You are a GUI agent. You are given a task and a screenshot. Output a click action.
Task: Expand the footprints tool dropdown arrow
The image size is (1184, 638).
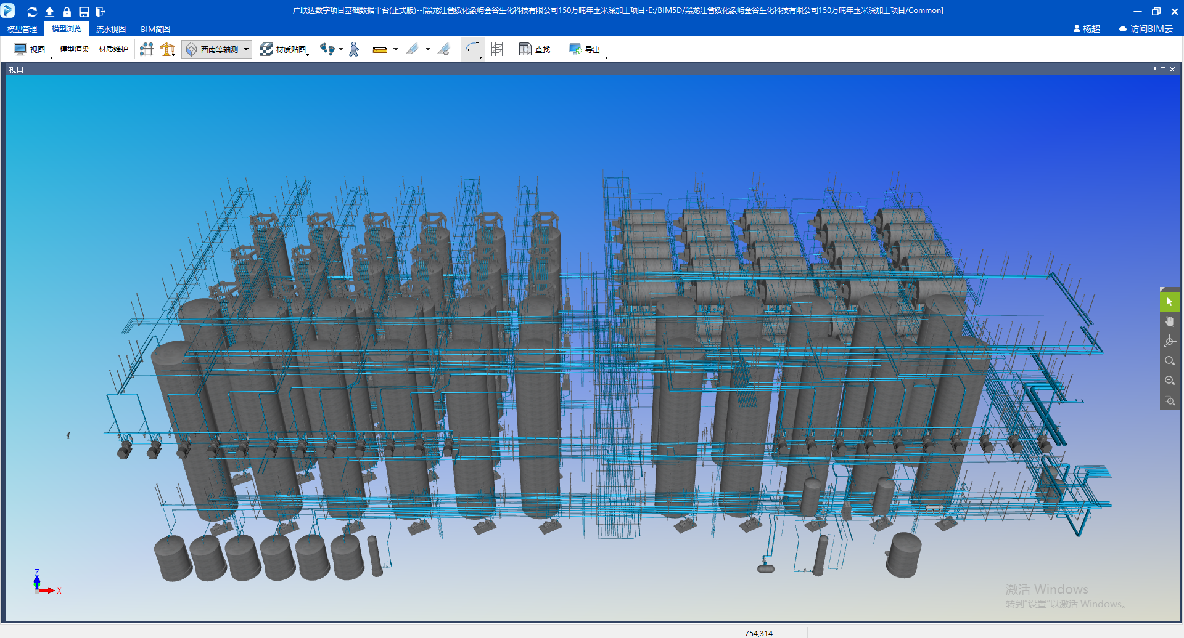click(340, 49)
